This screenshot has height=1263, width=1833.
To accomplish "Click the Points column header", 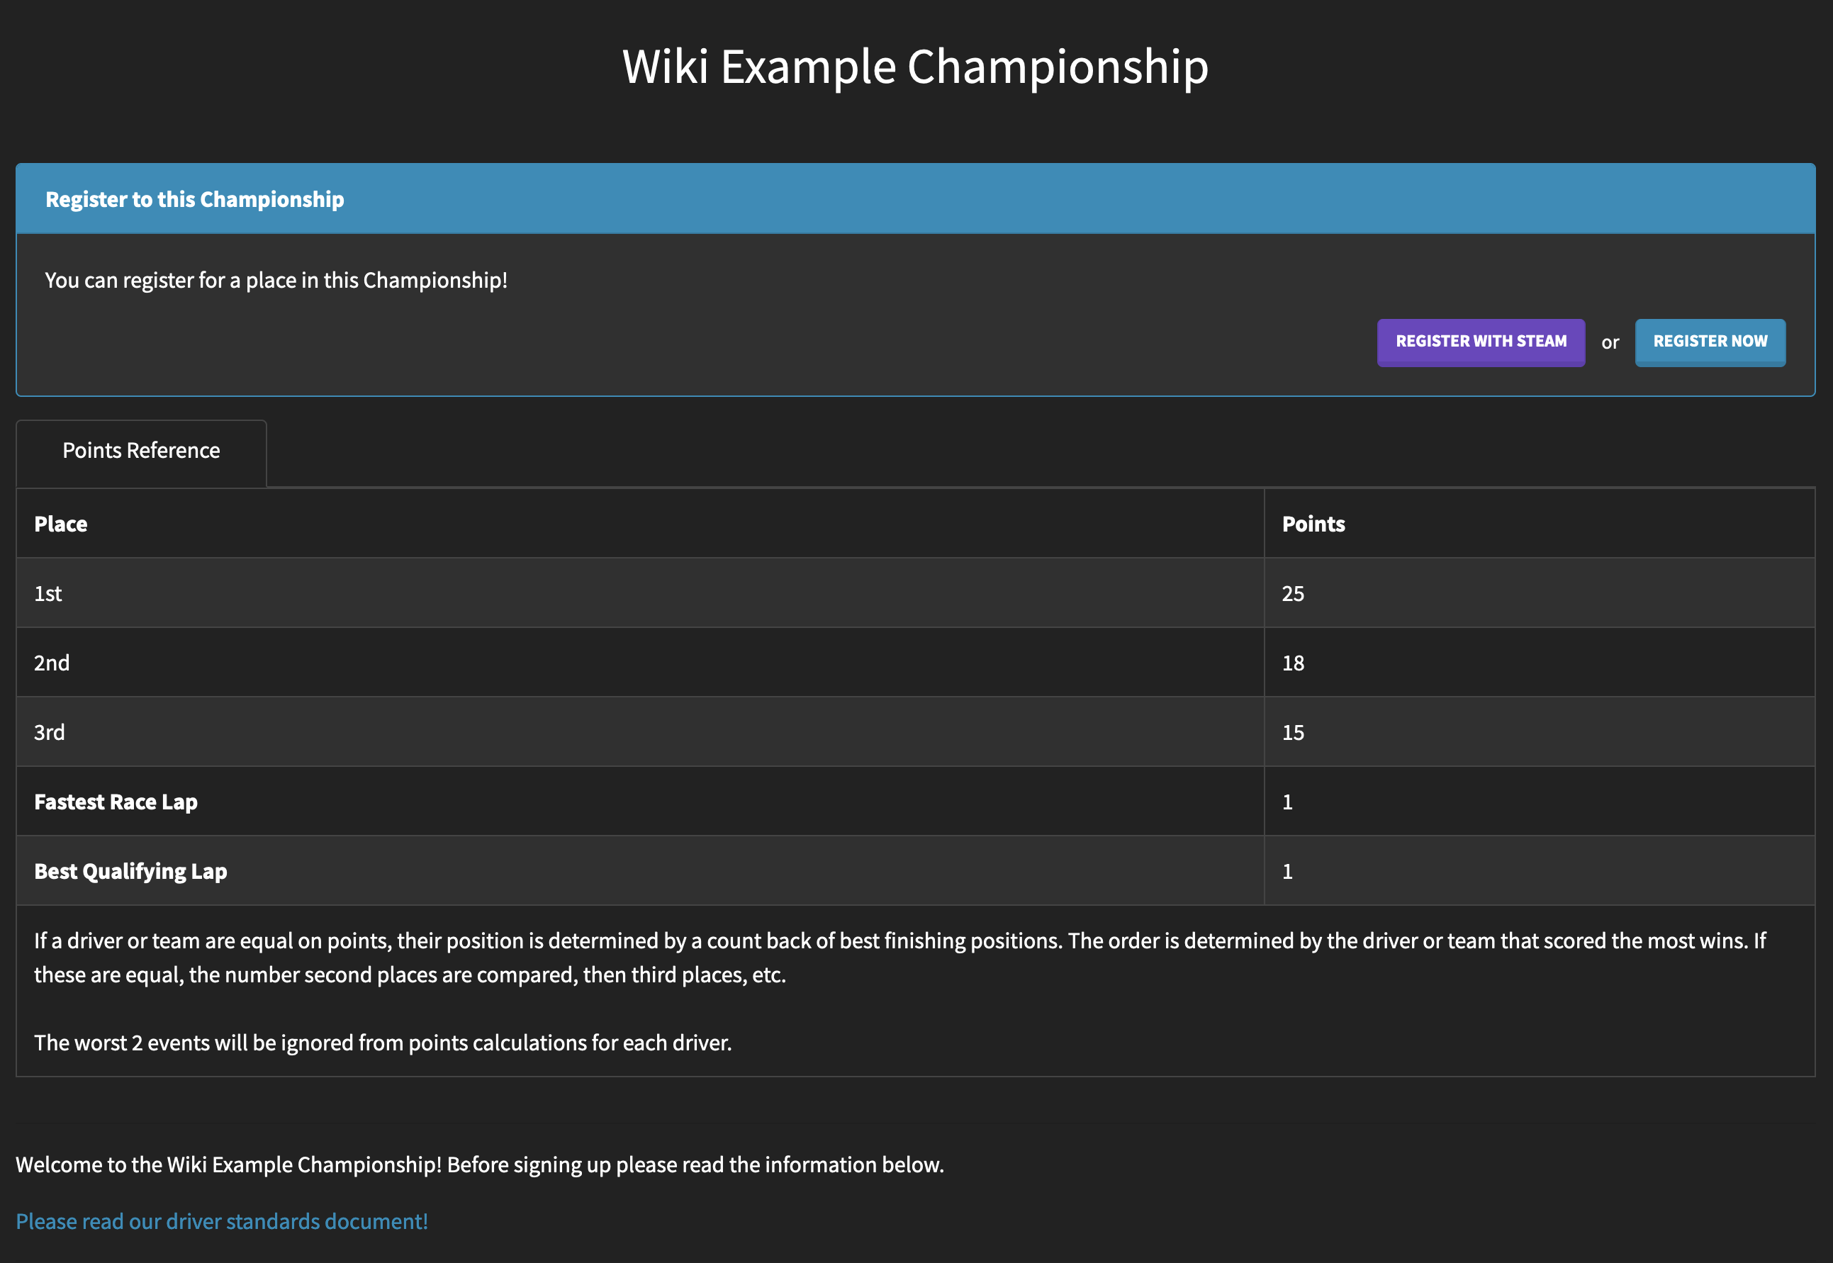I will pyautogui.click(x=1313, y=524).
